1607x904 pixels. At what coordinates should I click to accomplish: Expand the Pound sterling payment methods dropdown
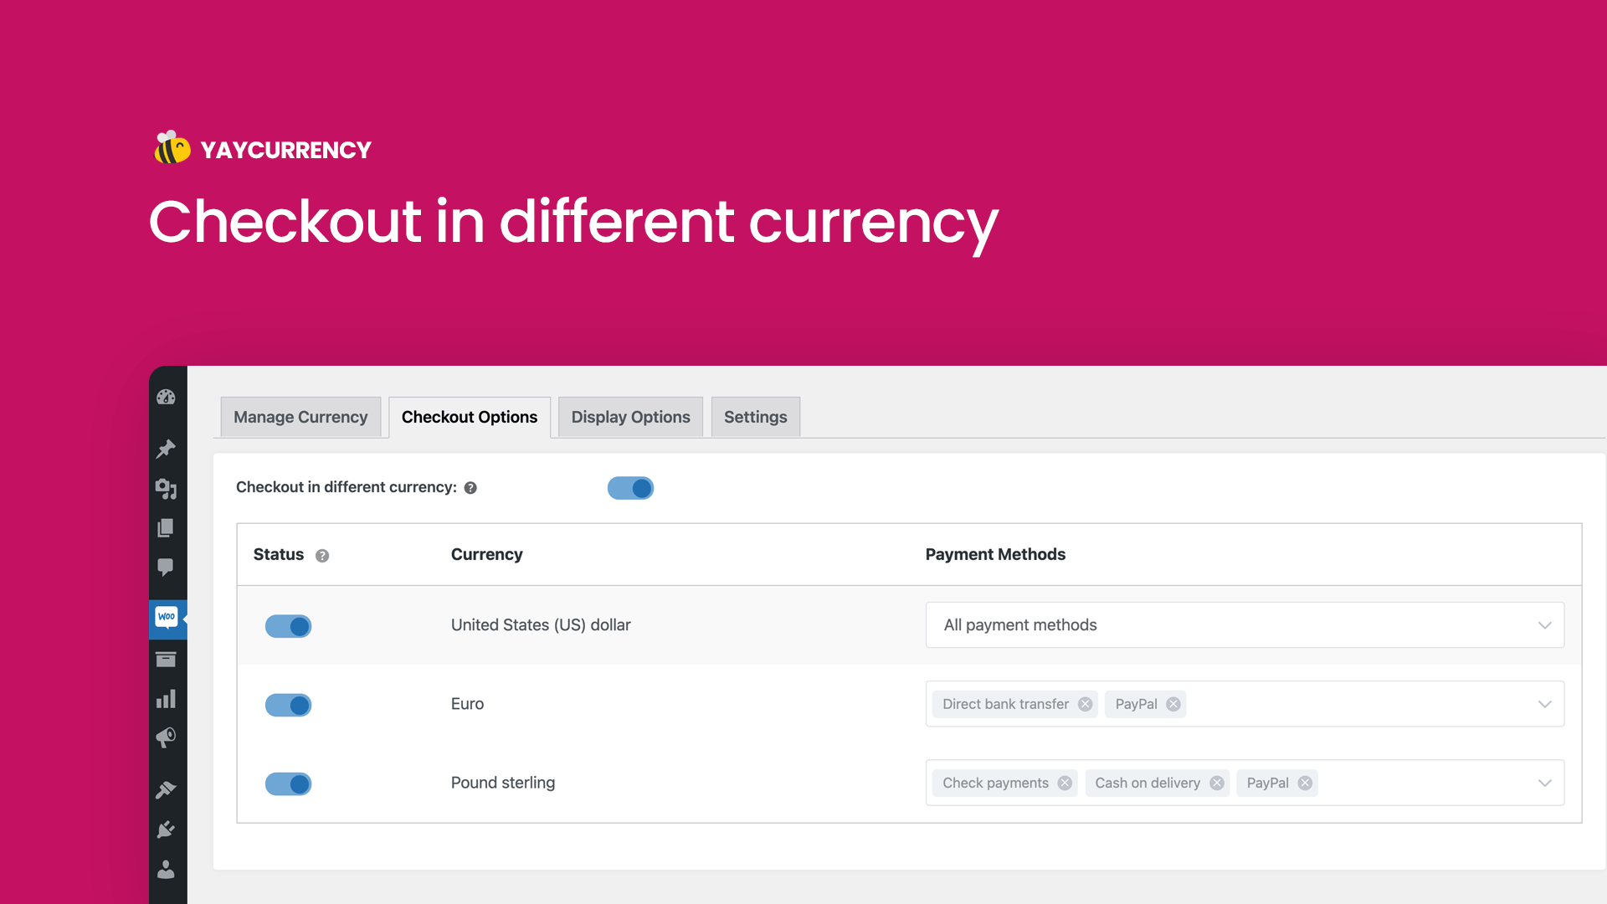[1544, 783]
